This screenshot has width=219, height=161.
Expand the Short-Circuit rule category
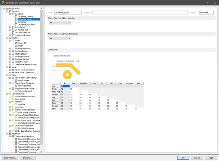coord(10,27)
